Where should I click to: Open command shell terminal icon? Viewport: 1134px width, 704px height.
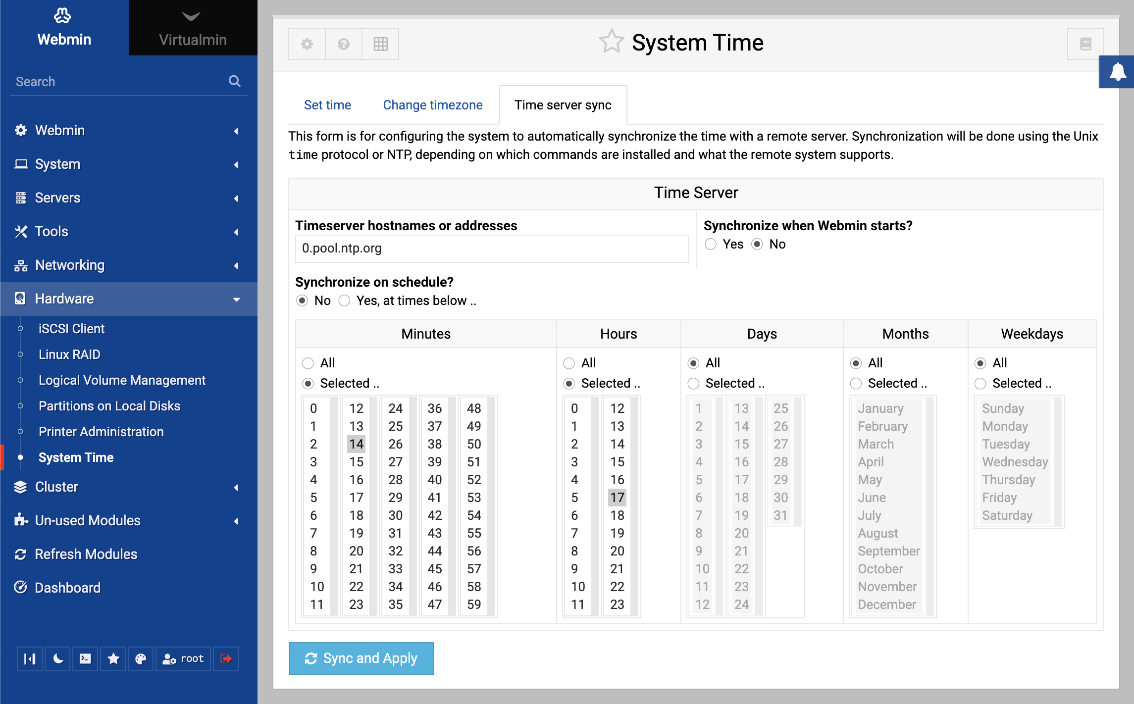tap(85, 658)
